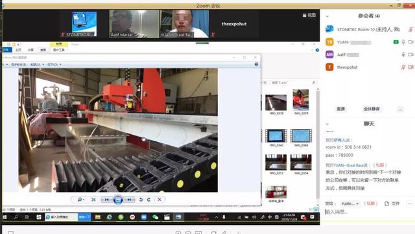415x234 pixels.
Task: Open the 视图 view switcher in Zoom
Action: tap(309, 16)
